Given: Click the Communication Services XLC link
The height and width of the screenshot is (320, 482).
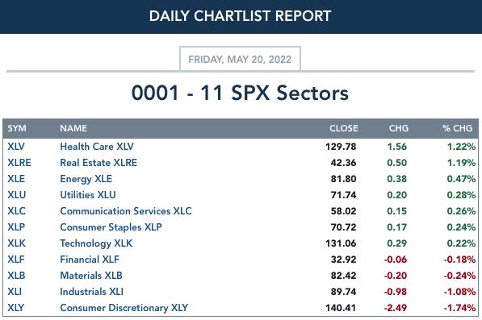Looking at the screenshot, I should point(126,211).
